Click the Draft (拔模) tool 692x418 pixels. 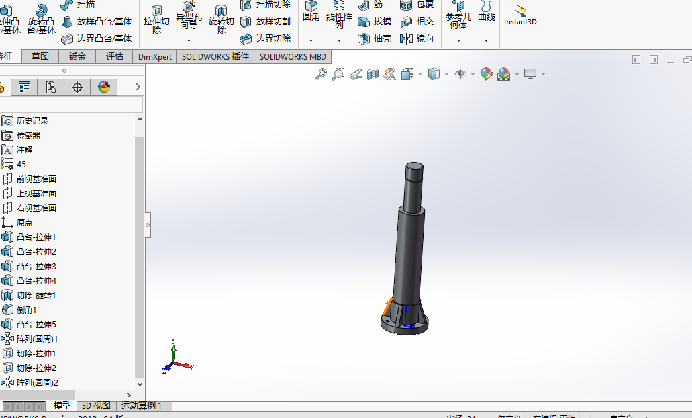coord(374,22)
